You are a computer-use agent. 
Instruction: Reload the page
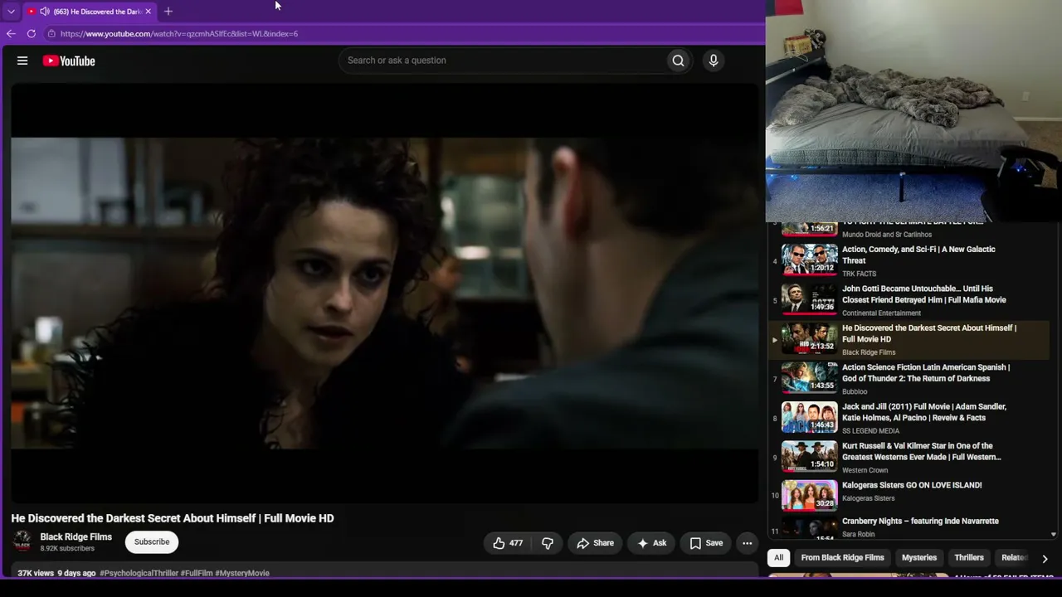(32, 34)
